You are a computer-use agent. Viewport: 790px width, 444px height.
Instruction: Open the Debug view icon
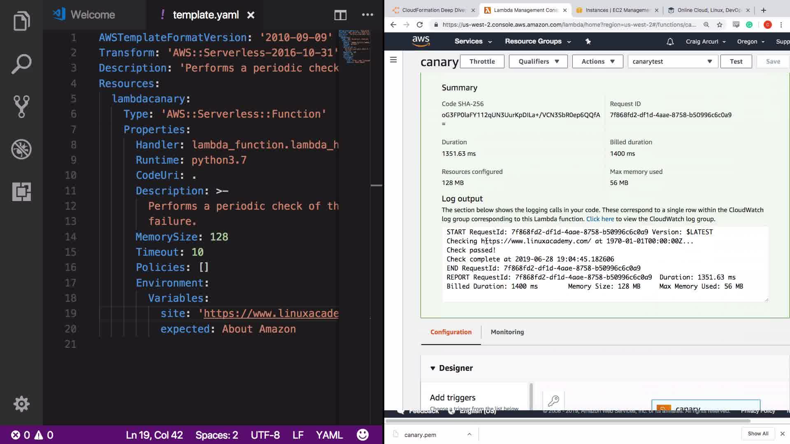[x=21, y=149]
